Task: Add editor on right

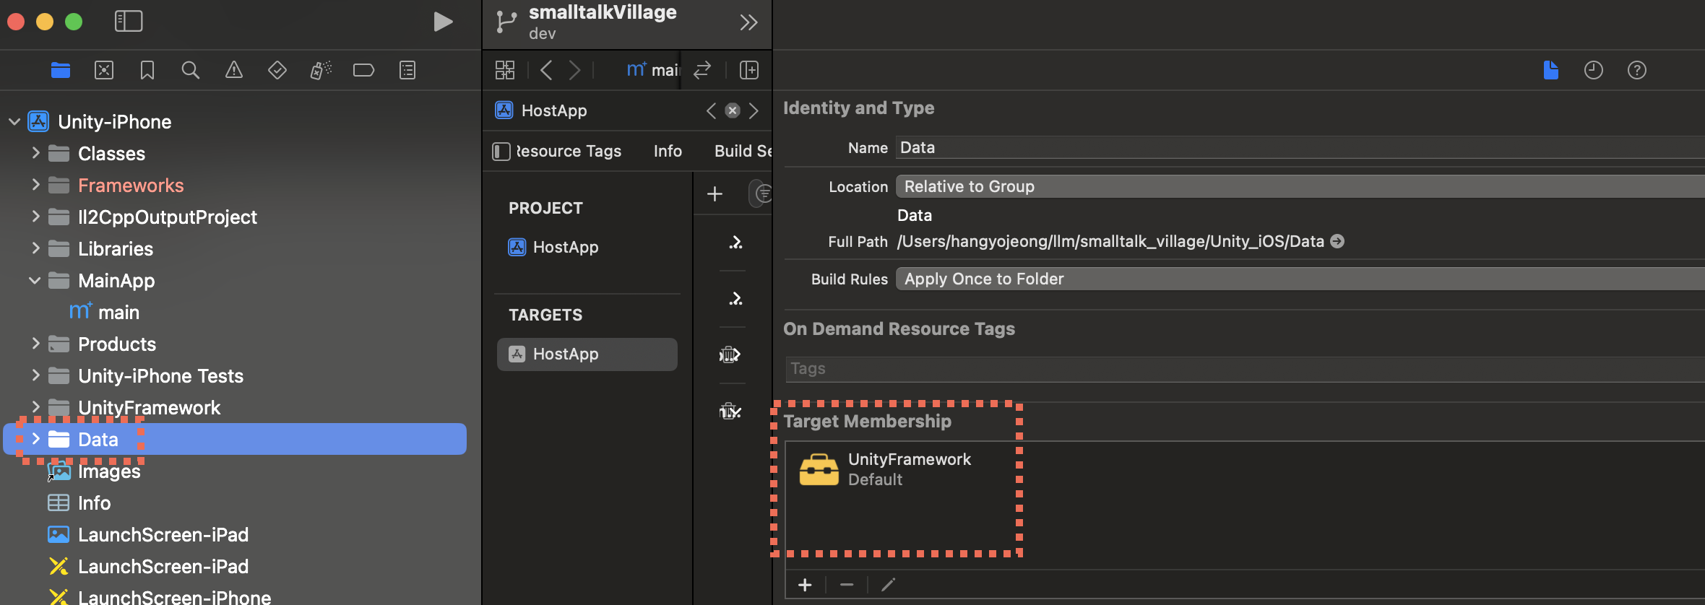Action: click(x=749, y=70)
